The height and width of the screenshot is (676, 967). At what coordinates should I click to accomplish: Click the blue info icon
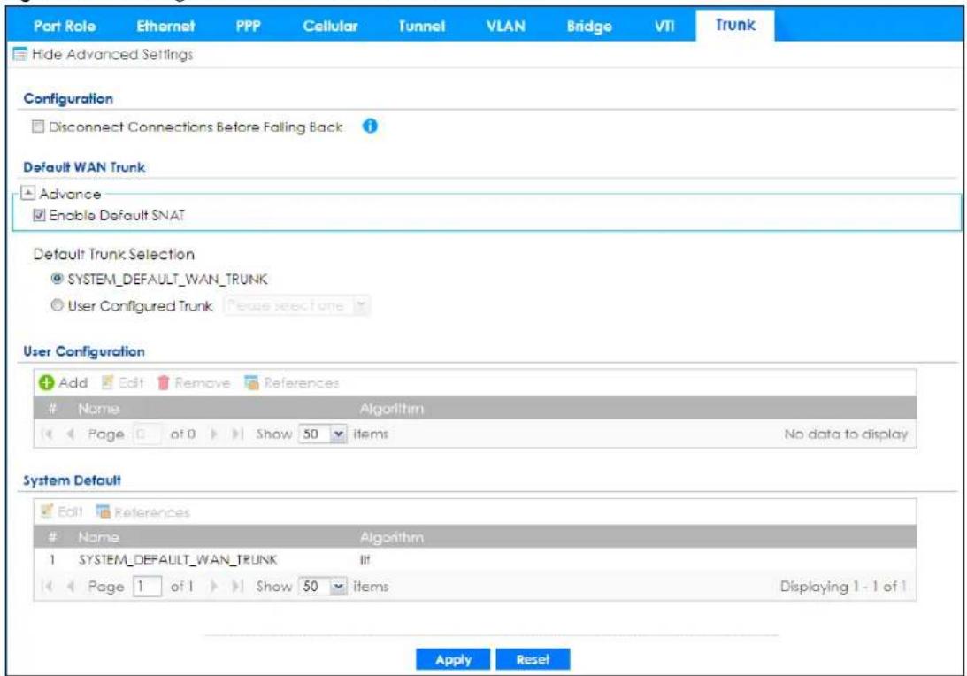tap(370, 126)
